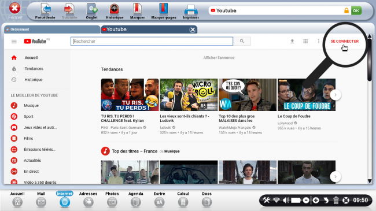The width and height of the screenshot is (376, 211).
Task: Open Internet in the bottom dock
Action: [x=65, y=199]
